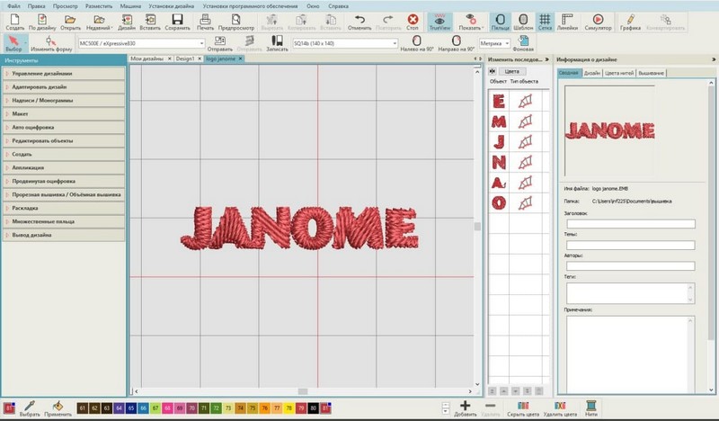Toggle Сетка grid display
The width and height of the screenshot is (719, 421).
click(x=545, y=22)
